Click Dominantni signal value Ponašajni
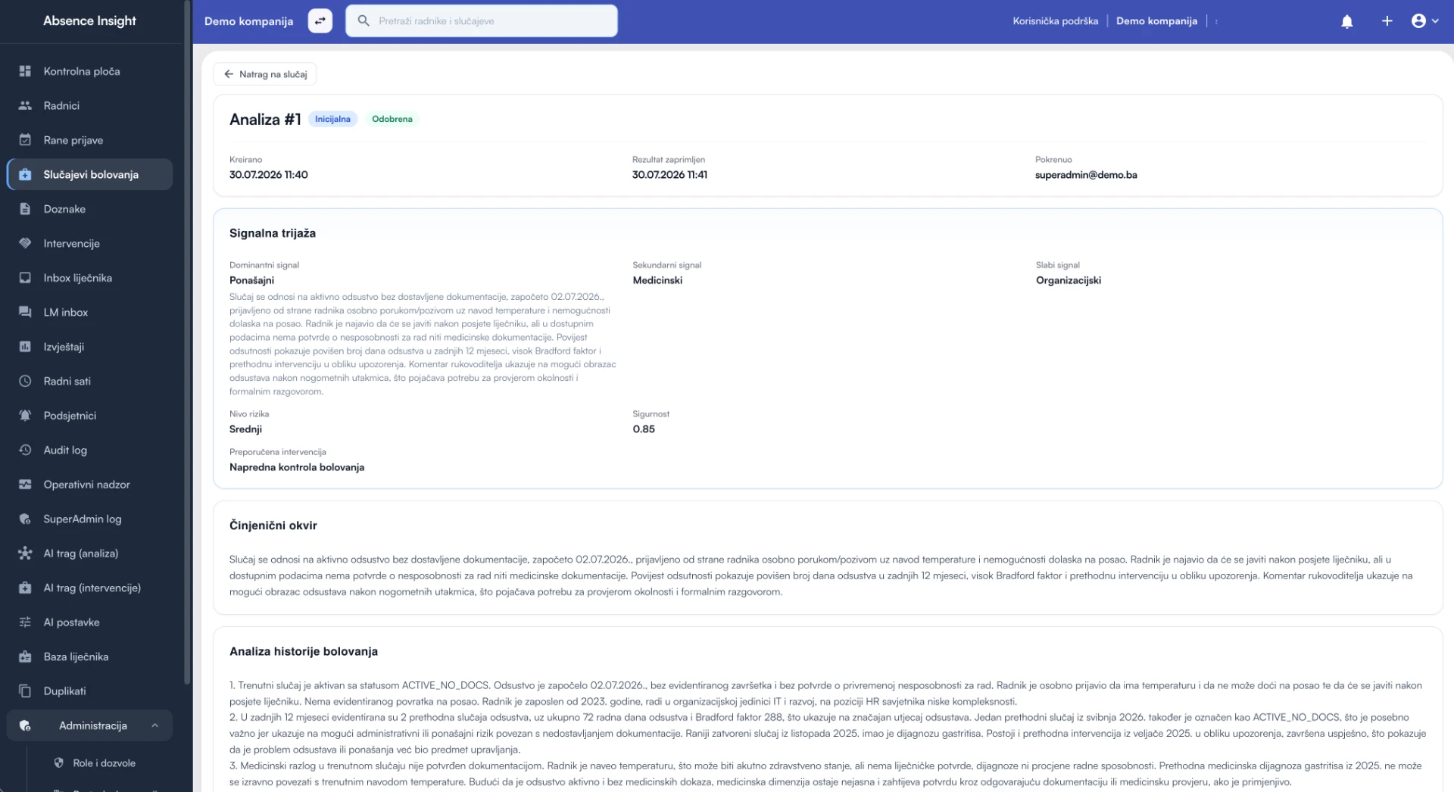The image size is (1454, 792). point(252,280)
